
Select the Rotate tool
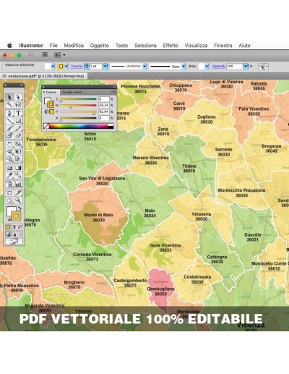[x=9, y=145]
